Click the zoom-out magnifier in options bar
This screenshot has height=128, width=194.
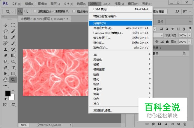click(x=26, y=11)
